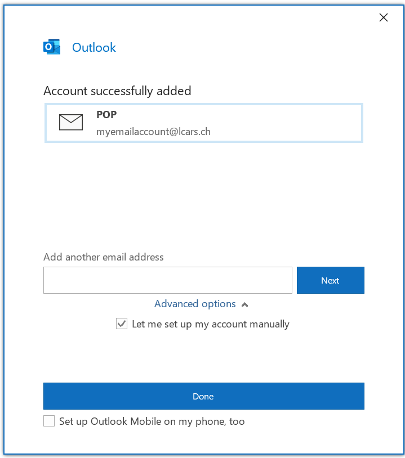The image size is (405, 458).
Task: Uncheck the manual account setup checkbox
Action: (x=122, y=324)
